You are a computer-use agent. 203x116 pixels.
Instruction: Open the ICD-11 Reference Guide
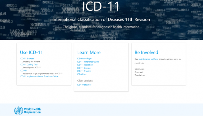pyautogui.click(x=88, y=62)
